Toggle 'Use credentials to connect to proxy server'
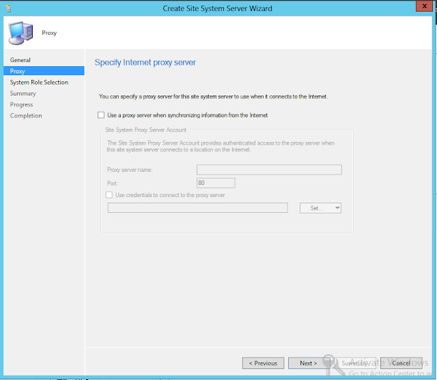This screenshot has width=437, height=380. (109, 195)
